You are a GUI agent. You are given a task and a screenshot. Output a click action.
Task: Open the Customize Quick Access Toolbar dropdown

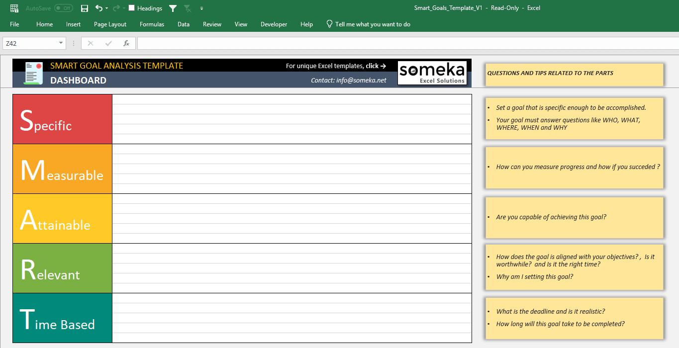pos(201,8)
